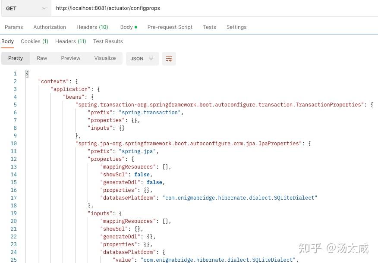Select the Pretty view button
Screen dimensions: 378x263
(16, 58)
